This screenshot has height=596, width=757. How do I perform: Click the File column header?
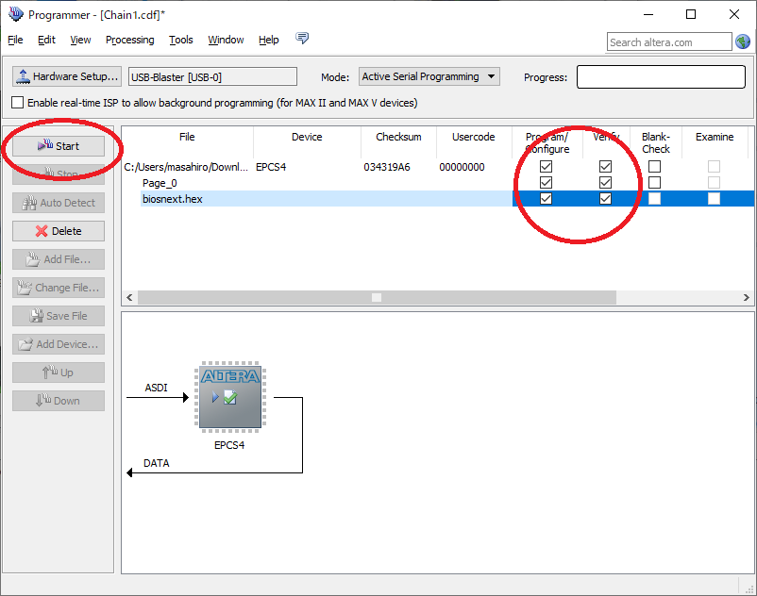pos(187,137)
